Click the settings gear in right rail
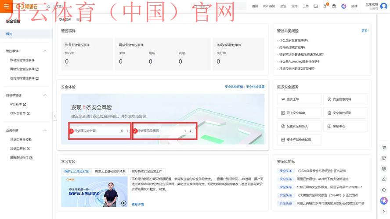This screenshot has width=390, height=219. tap(384, 169)
